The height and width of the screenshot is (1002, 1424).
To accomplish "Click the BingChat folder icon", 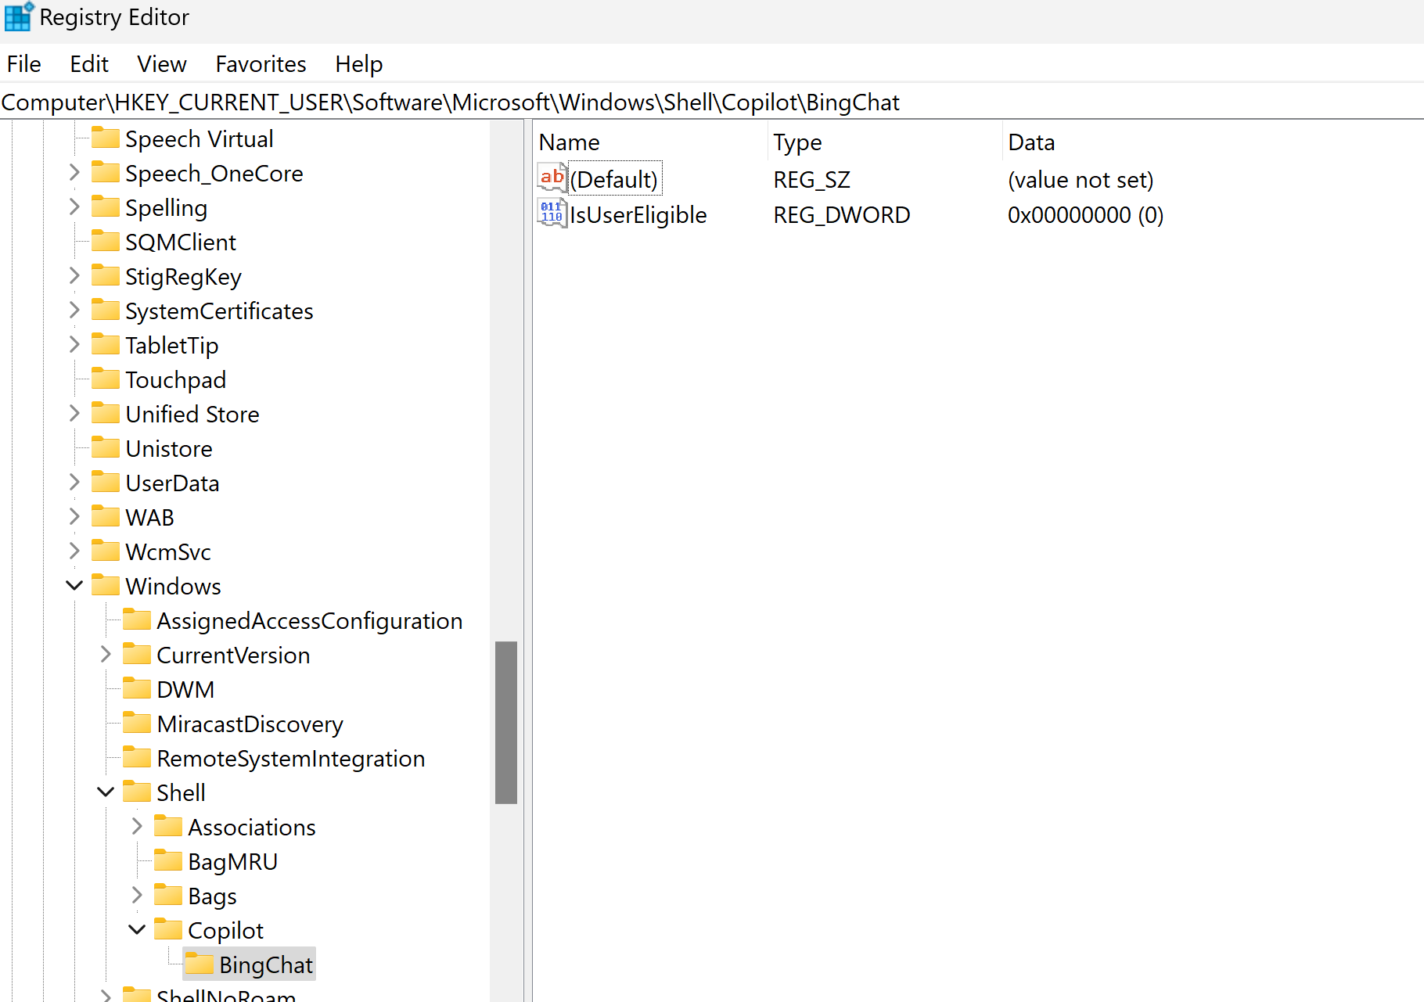I will pos(200,964).
